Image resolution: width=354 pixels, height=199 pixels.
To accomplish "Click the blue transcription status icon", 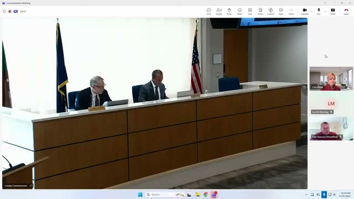I will pos(15,11).
